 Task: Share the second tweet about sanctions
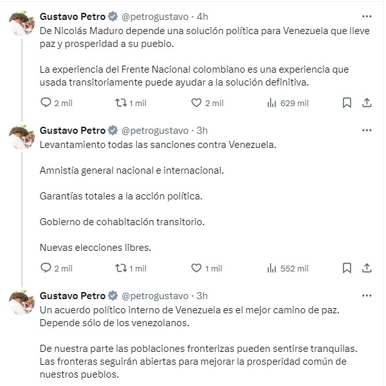367,268
